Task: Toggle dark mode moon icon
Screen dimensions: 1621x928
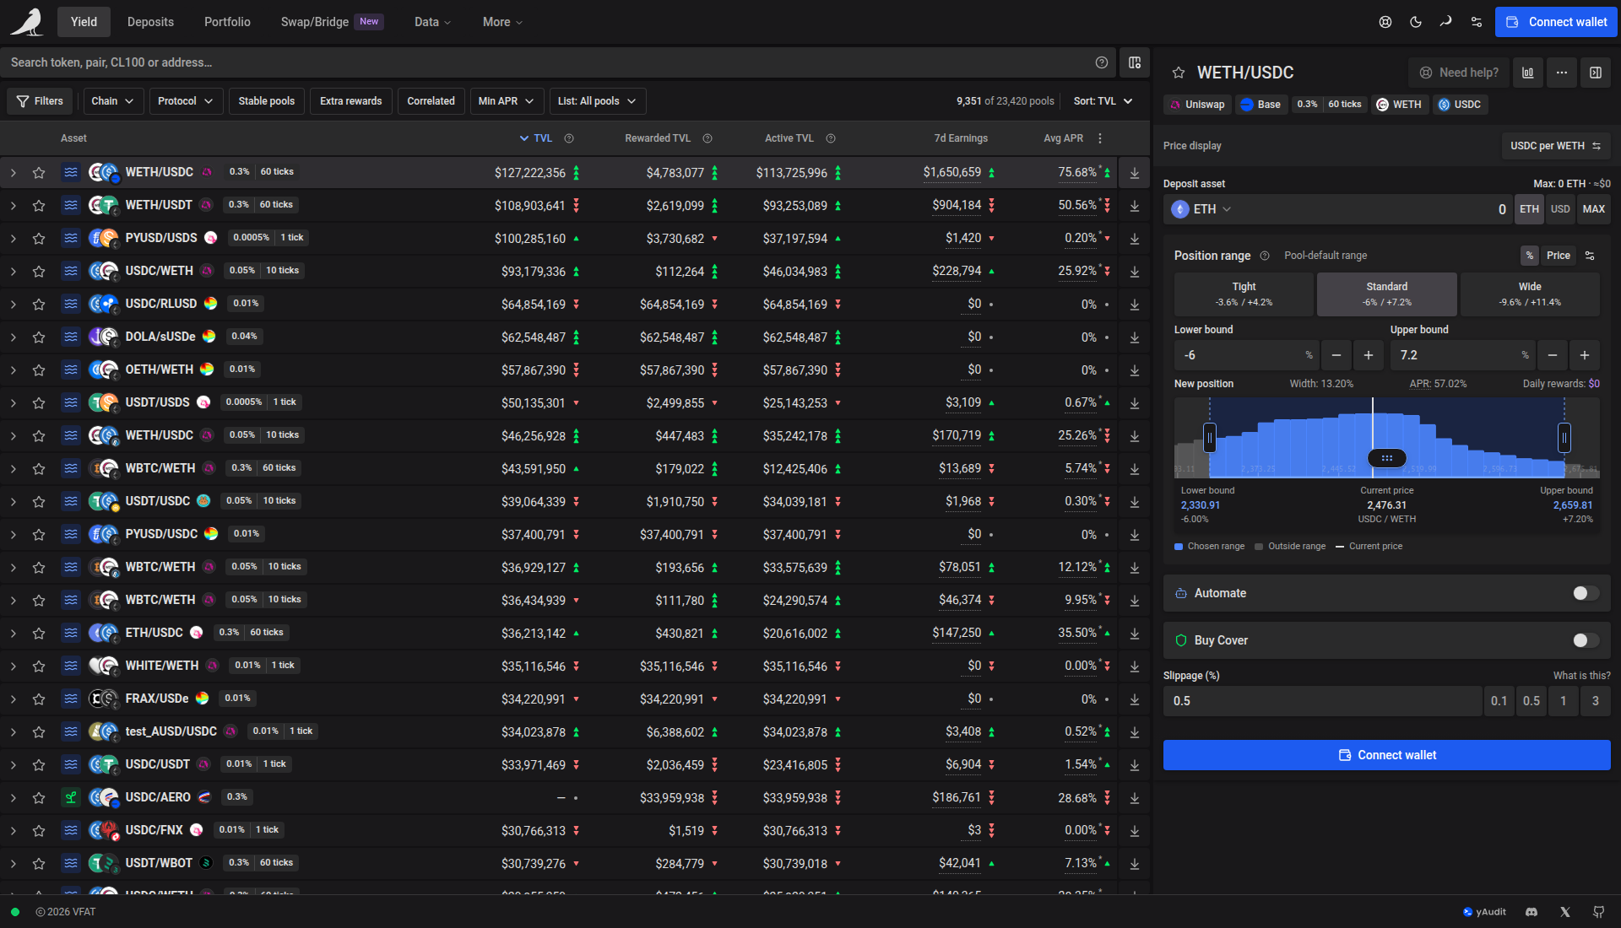Action: click(1416, 22)
